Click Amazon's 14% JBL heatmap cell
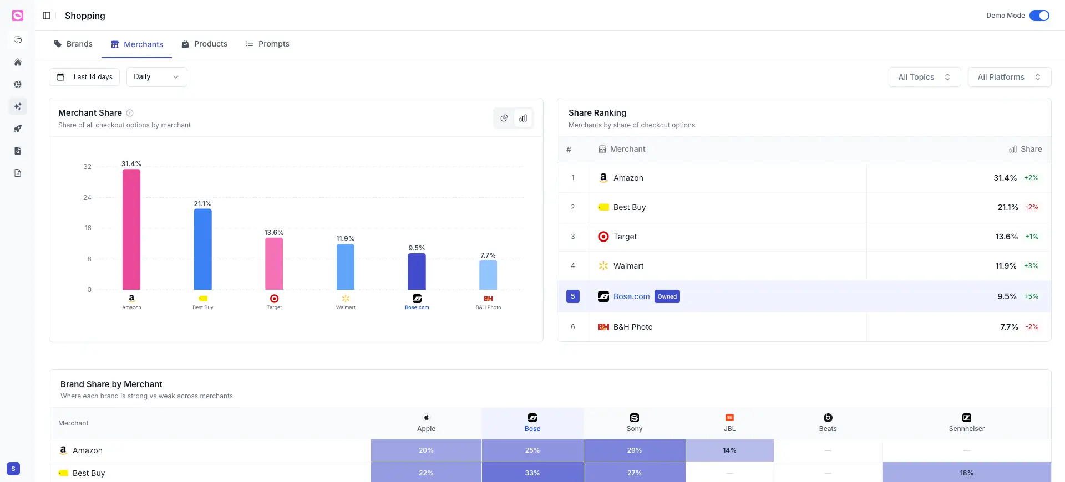The image size is (1065, 482). pyautogui.click(x=729, y=450)
